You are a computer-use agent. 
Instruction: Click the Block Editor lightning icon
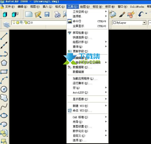click(131, 15)
